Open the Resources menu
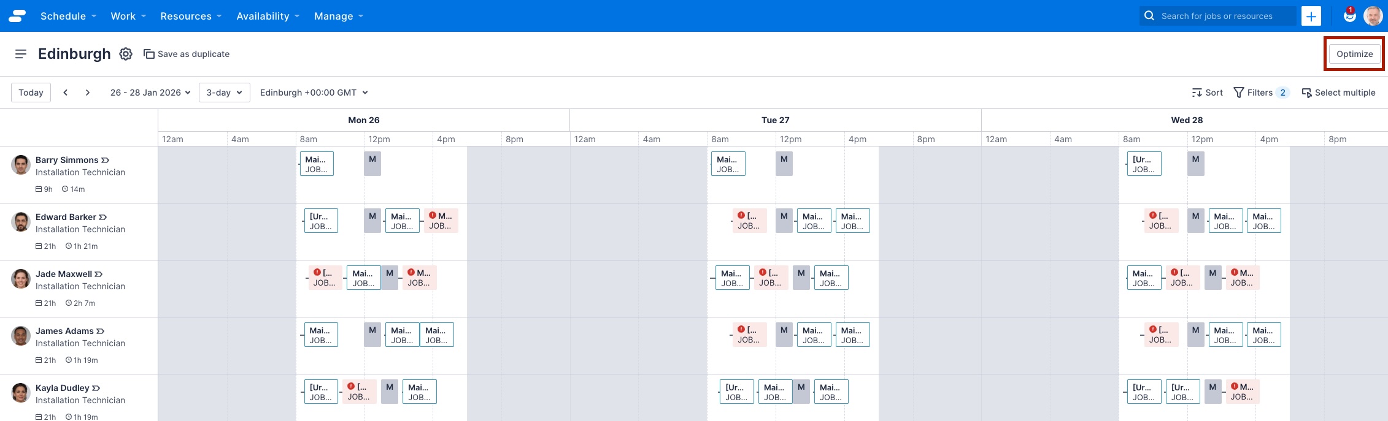Image resolution: width=1388 pixels, height=421 pixels. pos(191,16)
